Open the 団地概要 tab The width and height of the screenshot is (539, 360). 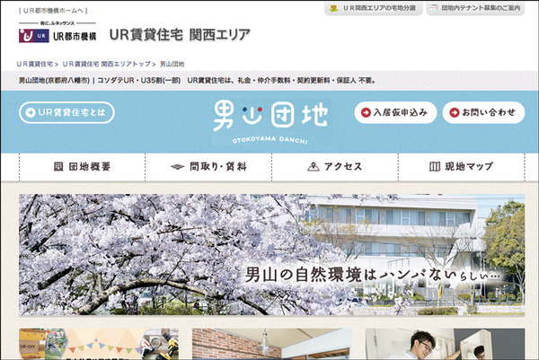click(x=83, y=167)
